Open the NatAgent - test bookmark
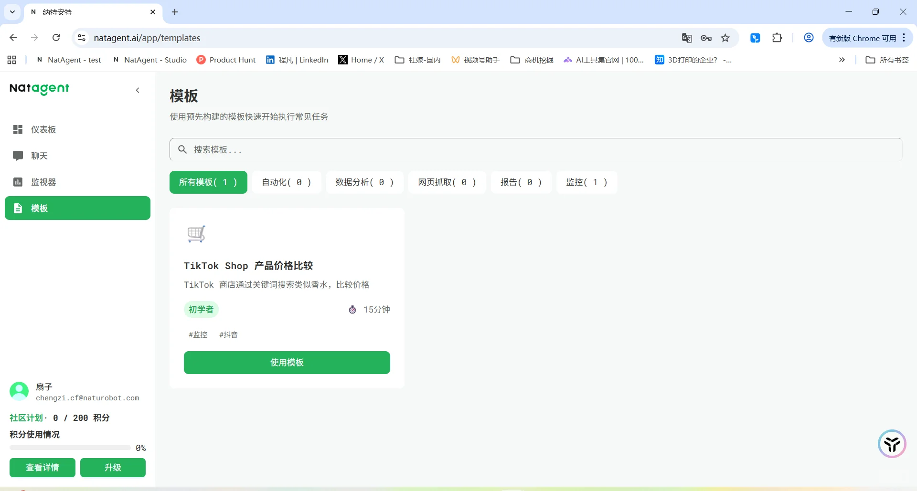The height and width of the screenshot is (491, 917). (69, 60)
